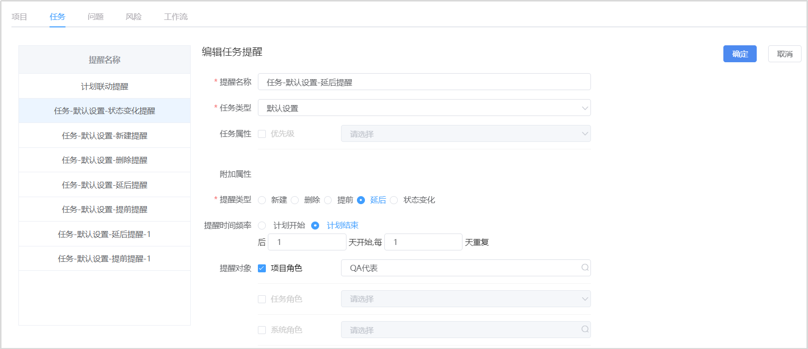The height and width of the screenshot is (349, 808).
Task: Expand the 任务角色 dropdown
Action: (585, 299)
